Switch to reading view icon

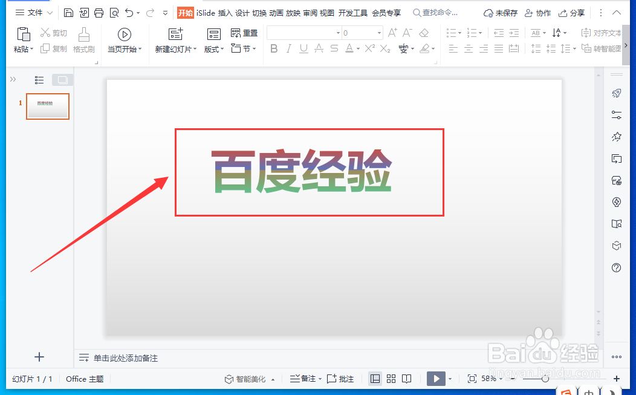coord(406,379)
